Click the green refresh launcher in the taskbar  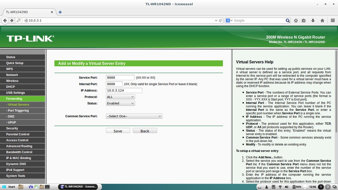click(x=36, y=187)
